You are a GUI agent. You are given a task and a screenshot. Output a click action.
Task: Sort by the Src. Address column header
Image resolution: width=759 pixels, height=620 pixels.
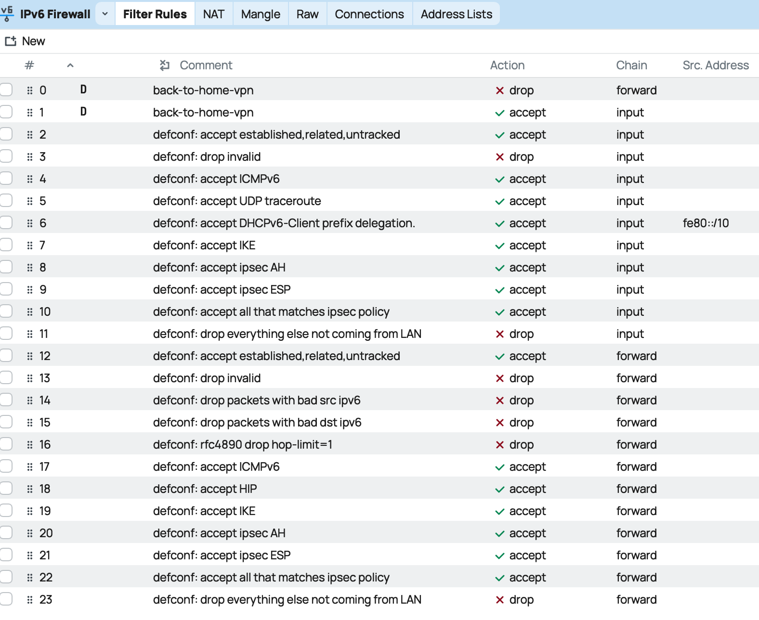tap(716, 65)
